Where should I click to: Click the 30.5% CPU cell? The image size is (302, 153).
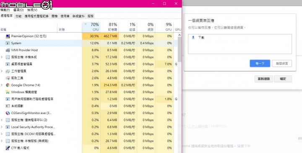[x=91, y=36]
